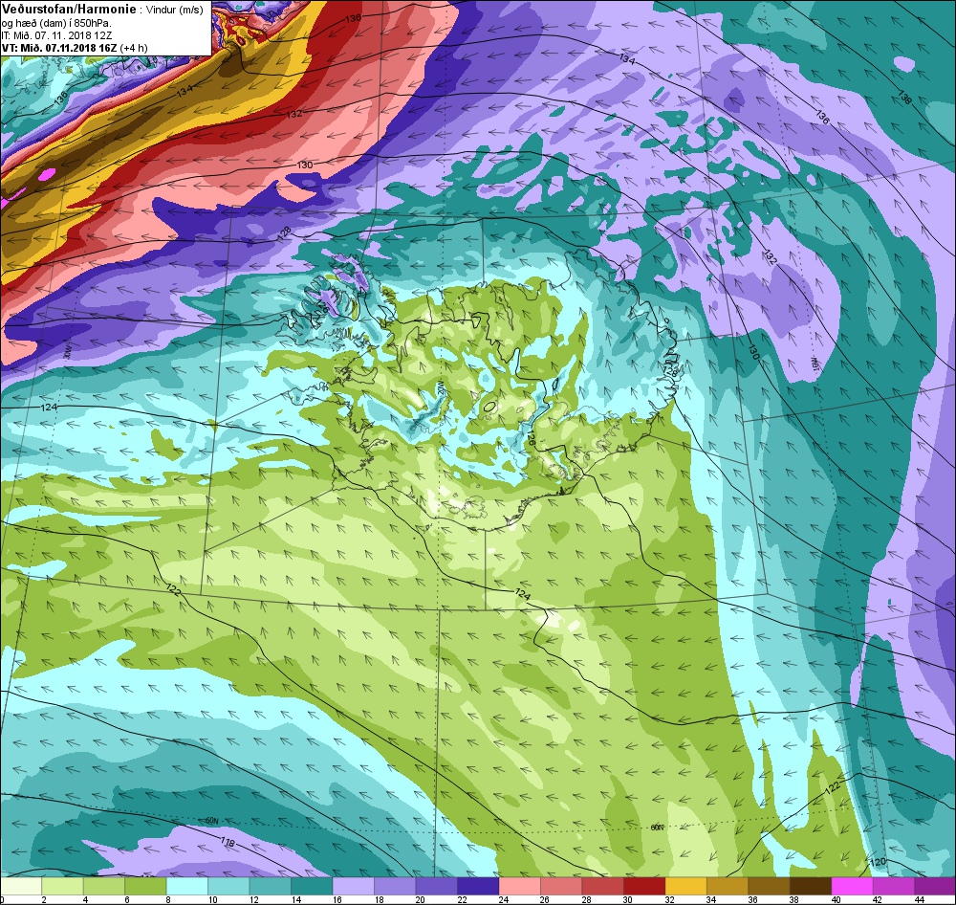Select the 38–40 m/s dark brown legend swatch
This screenshot has width=956, height=905.
pyautogui.click(x=811, y=886)
